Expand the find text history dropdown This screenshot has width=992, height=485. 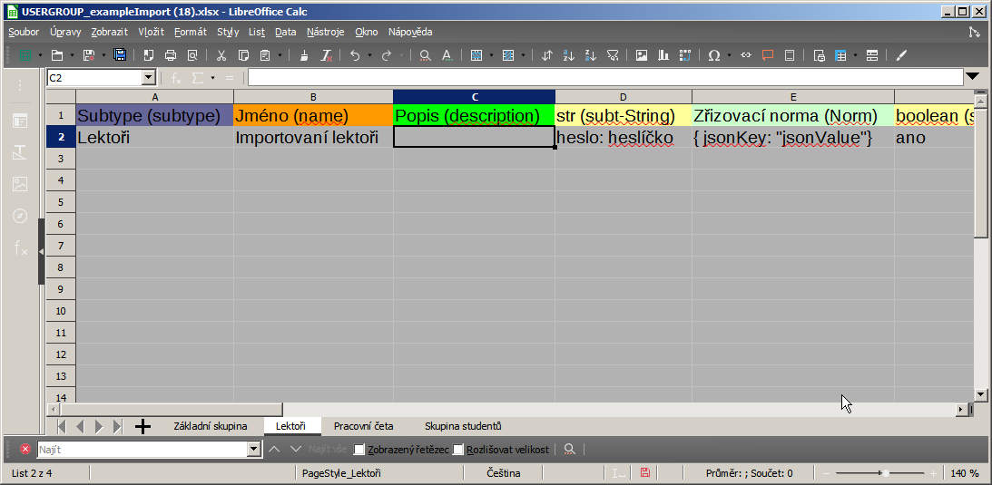point(254,450)
